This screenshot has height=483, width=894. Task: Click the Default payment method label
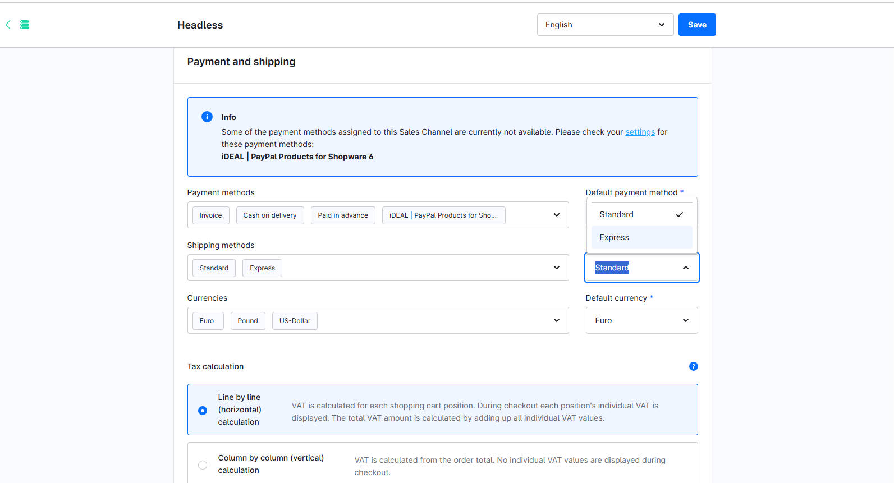(631, 192)
